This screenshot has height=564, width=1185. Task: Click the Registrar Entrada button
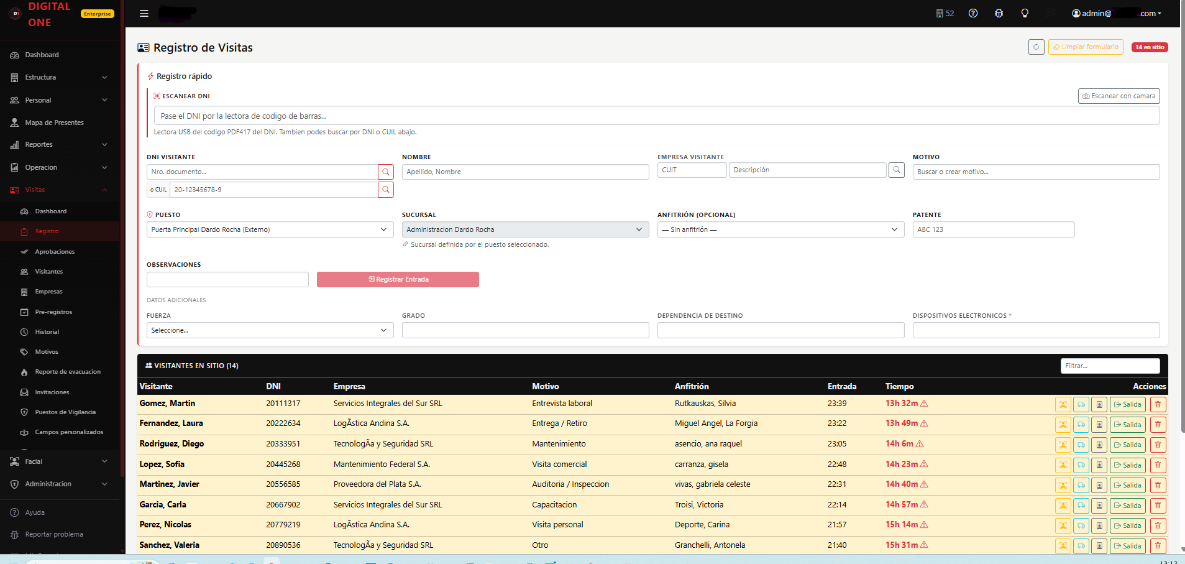coord(398,279)
